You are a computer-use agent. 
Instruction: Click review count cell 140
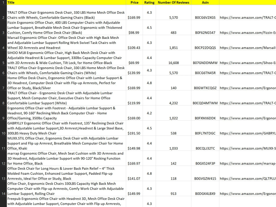173,83
